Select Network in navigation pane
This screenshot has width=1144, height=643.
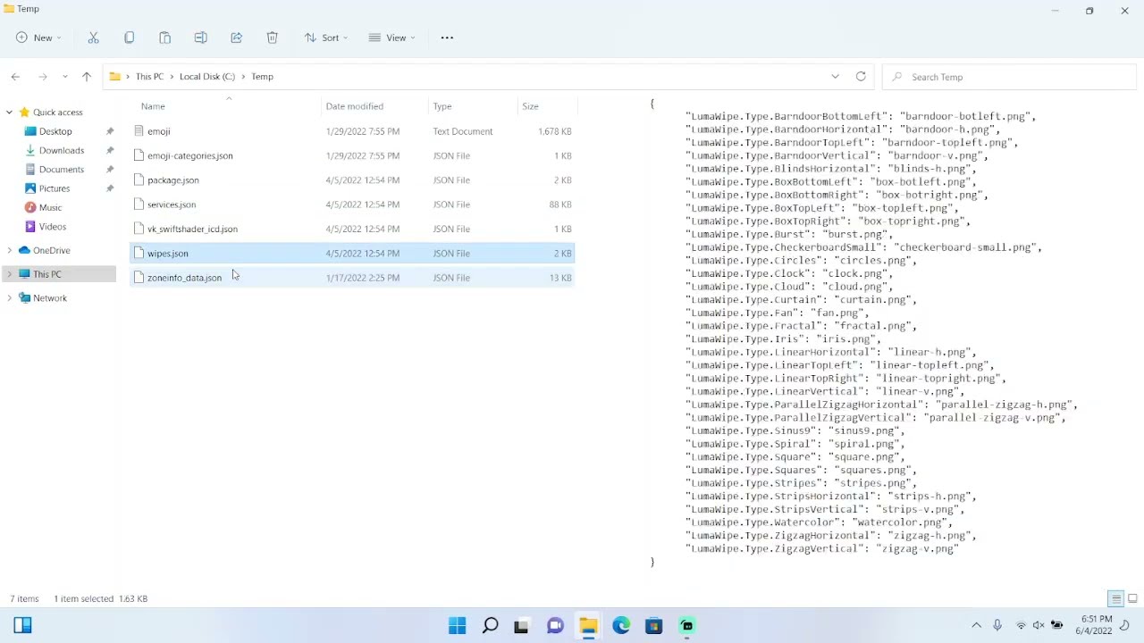coord(50,298)
